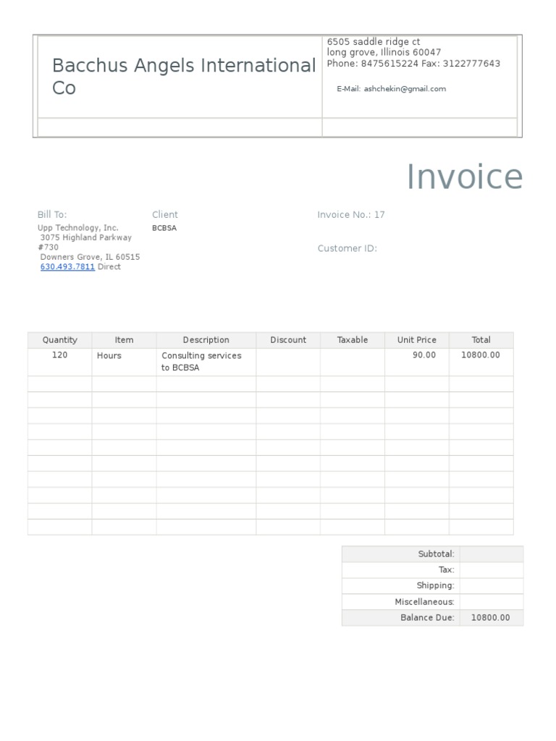
Task: Select the line total cell 10800.00
Action: pos(481,362)
